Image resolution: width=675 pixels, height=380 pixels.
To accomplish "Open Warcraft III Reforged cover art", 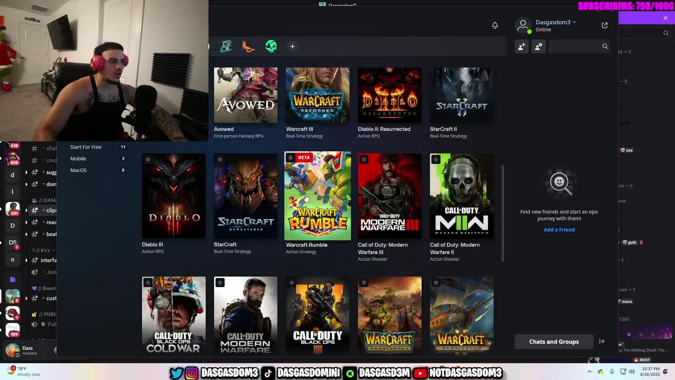I will click(317, 95).
